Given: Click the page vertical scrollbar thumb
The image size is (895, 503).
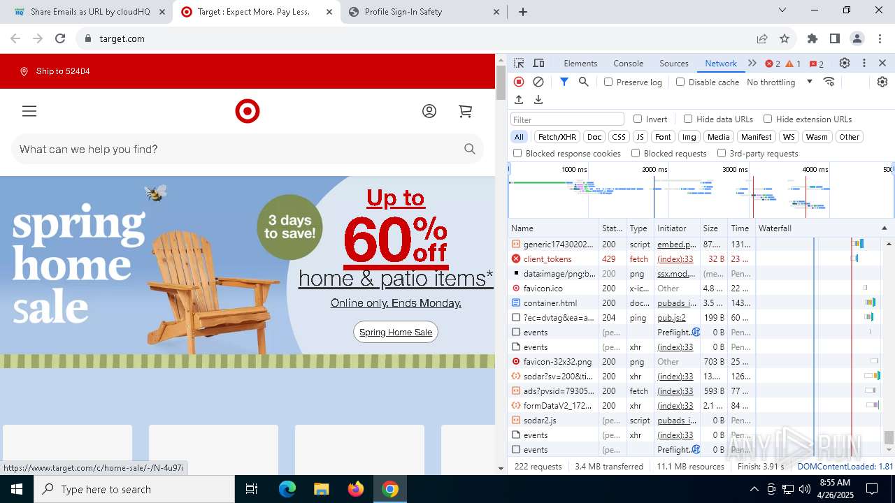Looking at the screenshot, I should click(501, 82).
